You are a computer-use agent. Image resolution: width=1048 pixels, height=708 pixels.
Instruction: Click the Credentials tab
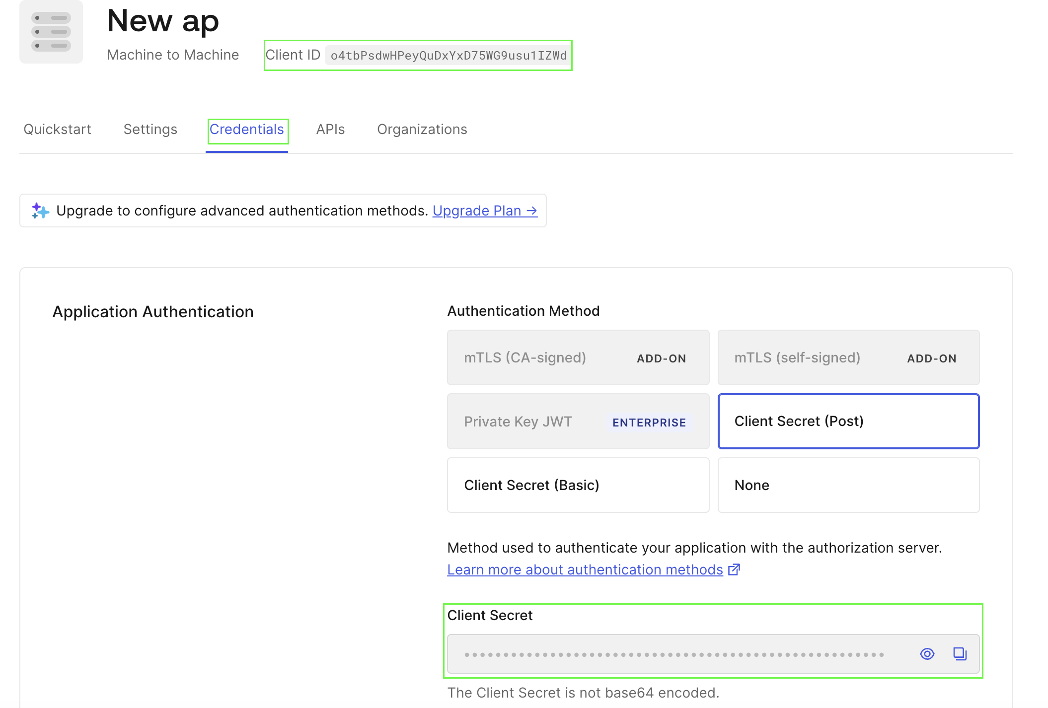coord(246,130)
